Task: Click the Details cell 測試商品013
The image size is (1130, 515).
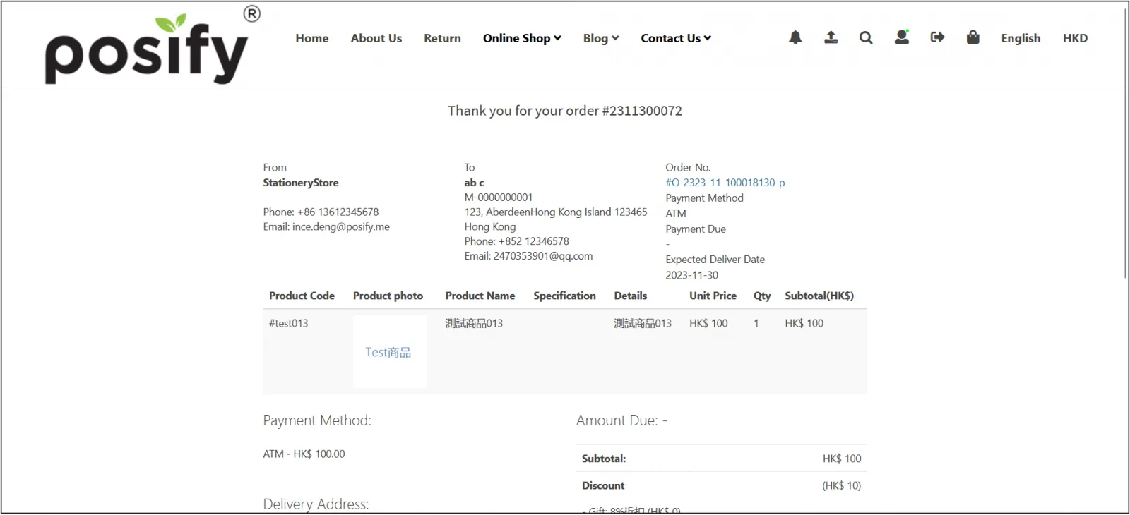Action: click(643, 323)
